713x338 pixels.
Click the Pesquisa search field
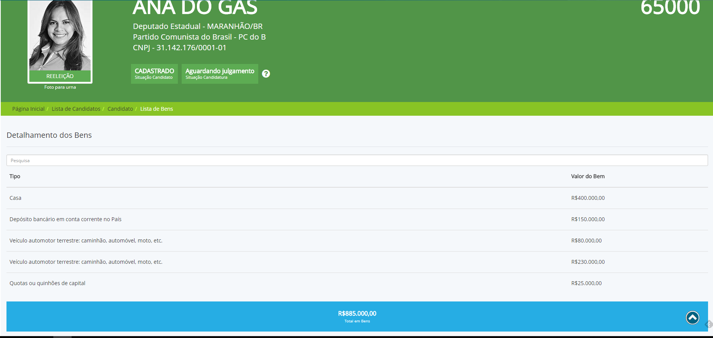click(357, 160)
